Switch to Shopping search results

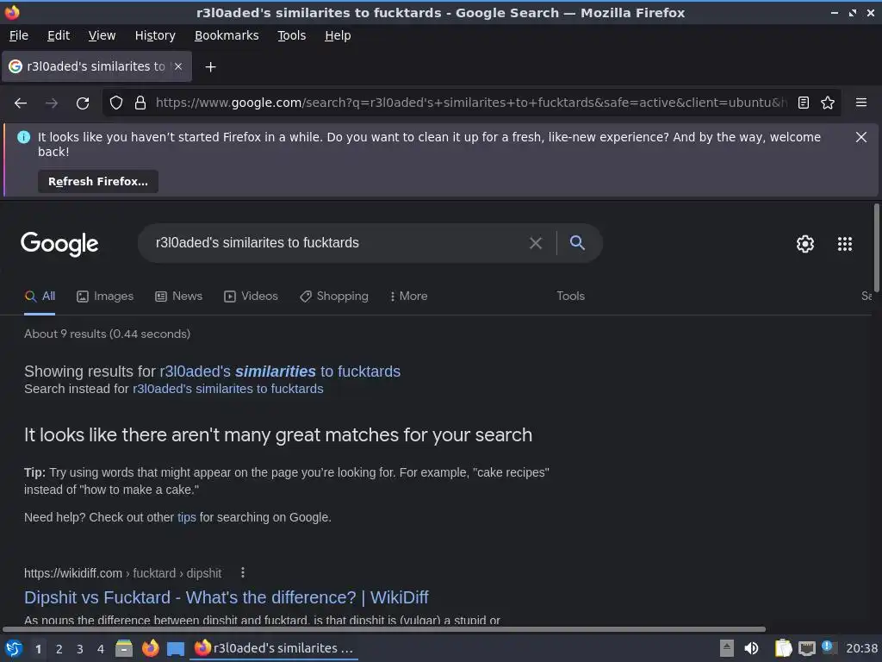click(334, 297)
